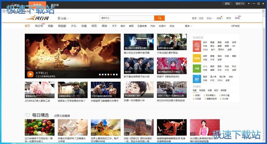
Task: Play 太平轮(上) with the orange play button
Action: click(x=30, y=74)
